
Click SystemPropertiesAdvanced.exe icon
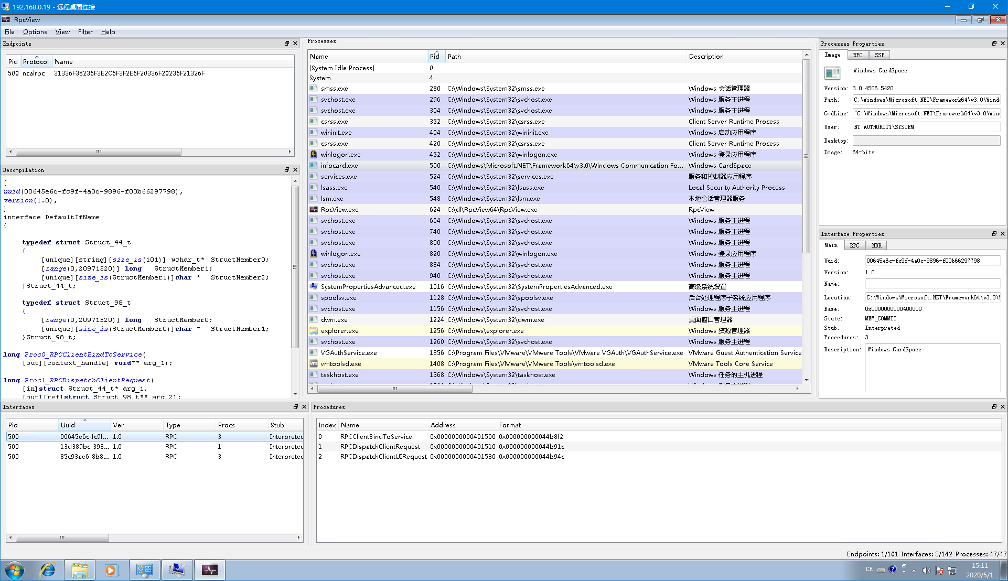(x=314, y=287)
